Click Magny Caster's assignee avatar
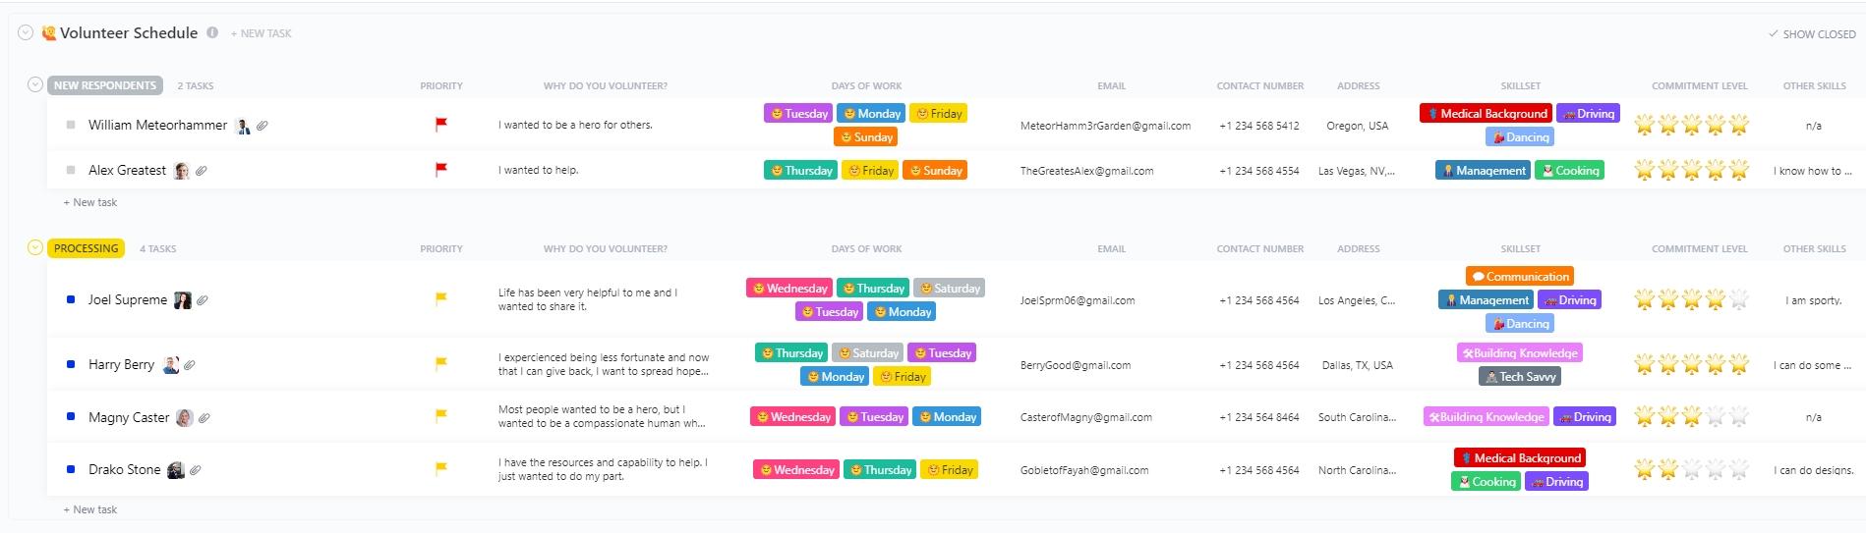This screenshot has width=1866, height=533. (185, 418)
